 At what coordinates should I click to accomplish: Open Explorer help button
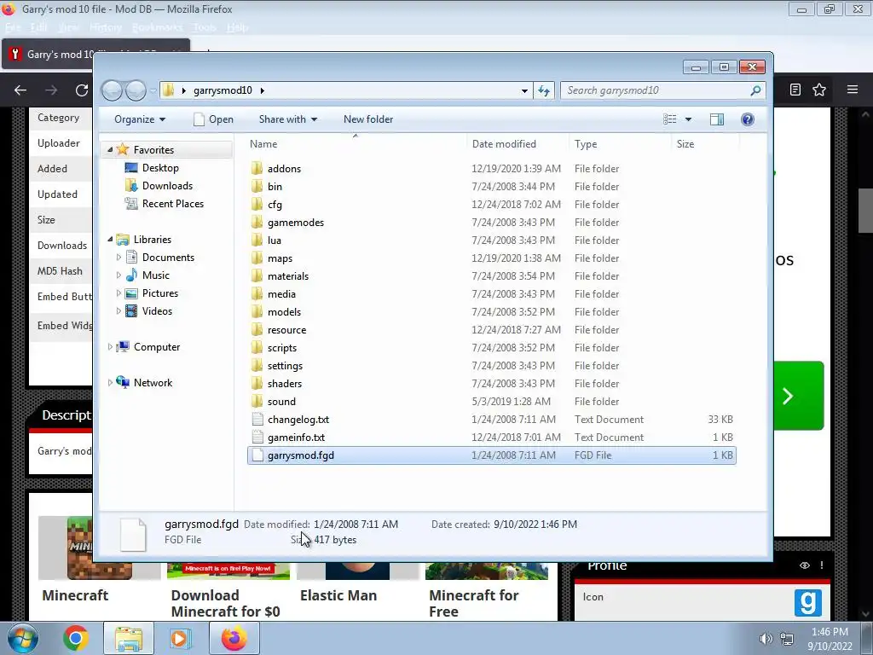tap(747, 119)
